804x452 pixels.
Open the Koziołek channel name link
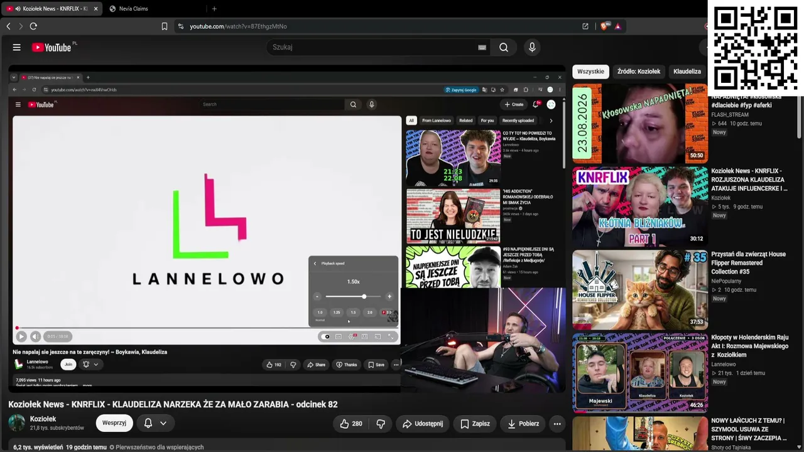[43, 419]
